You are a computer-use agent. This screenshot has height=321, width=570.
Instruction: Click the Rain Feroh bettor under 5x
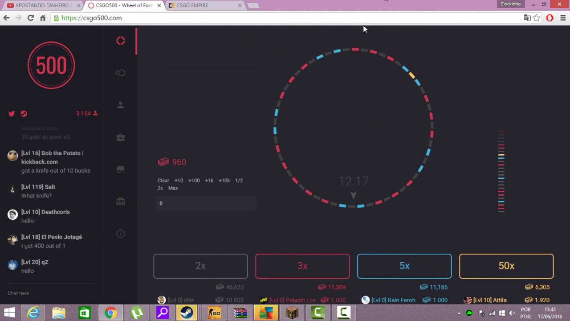(393, 300)
